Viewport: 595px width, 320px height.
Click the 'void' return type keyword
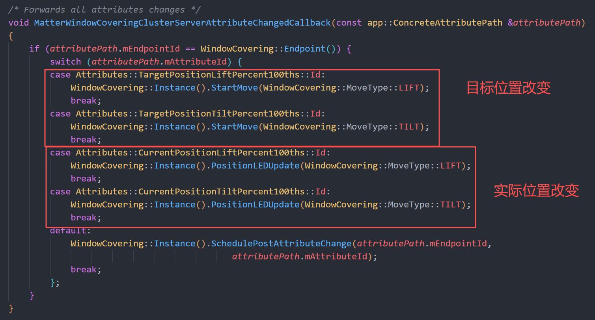tap(19, 23)
